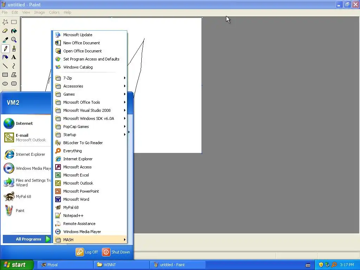This screenshot has width=360, height=270.
Task: Launch Microsoft Word
Action: pos(90,199)
